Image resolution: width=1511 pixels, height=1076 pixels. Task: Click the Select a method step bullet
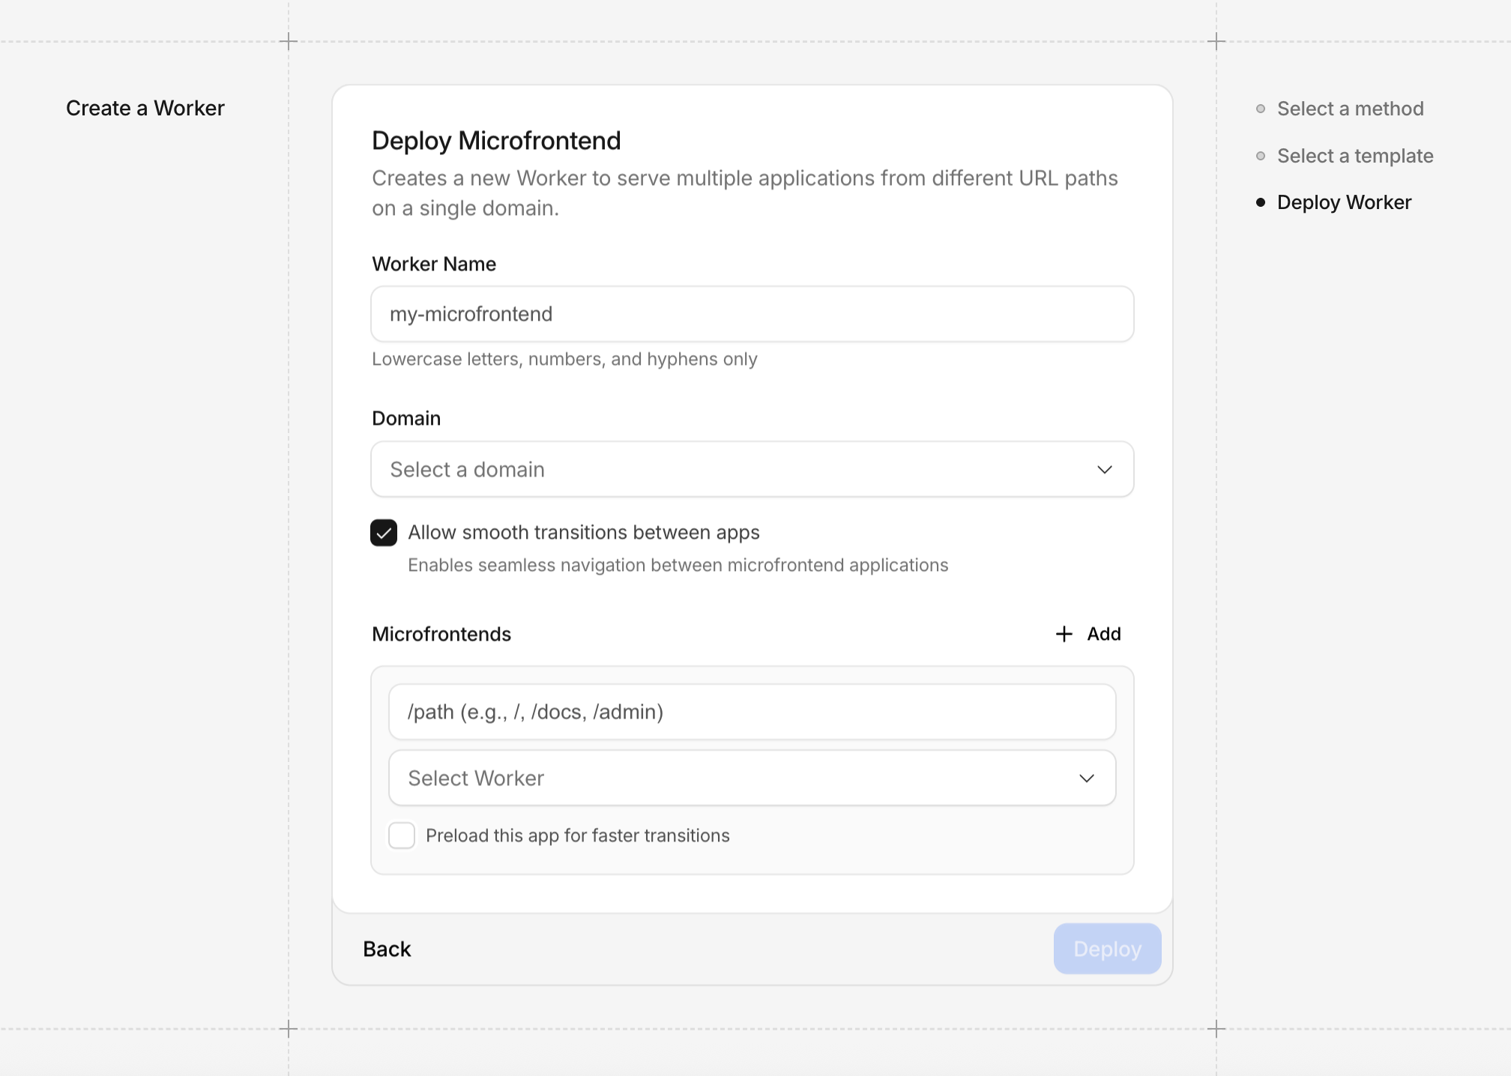click(1261, 109)
